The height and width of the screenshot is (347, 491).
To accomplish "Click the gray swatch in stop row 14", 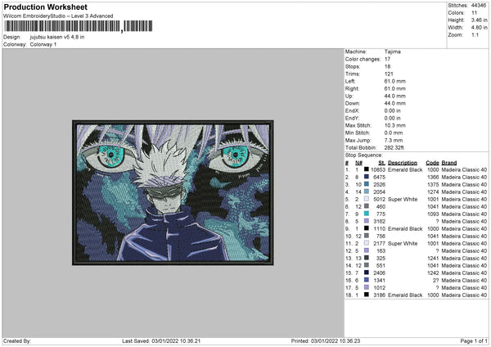I will coord(367,265).
